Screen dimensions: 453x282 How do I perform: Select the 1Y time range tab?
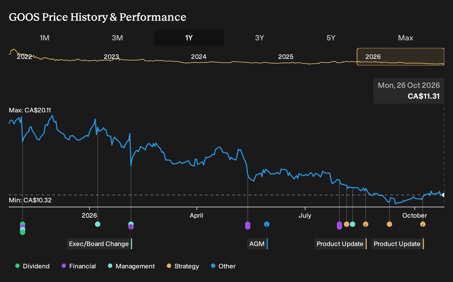[189, 38]
